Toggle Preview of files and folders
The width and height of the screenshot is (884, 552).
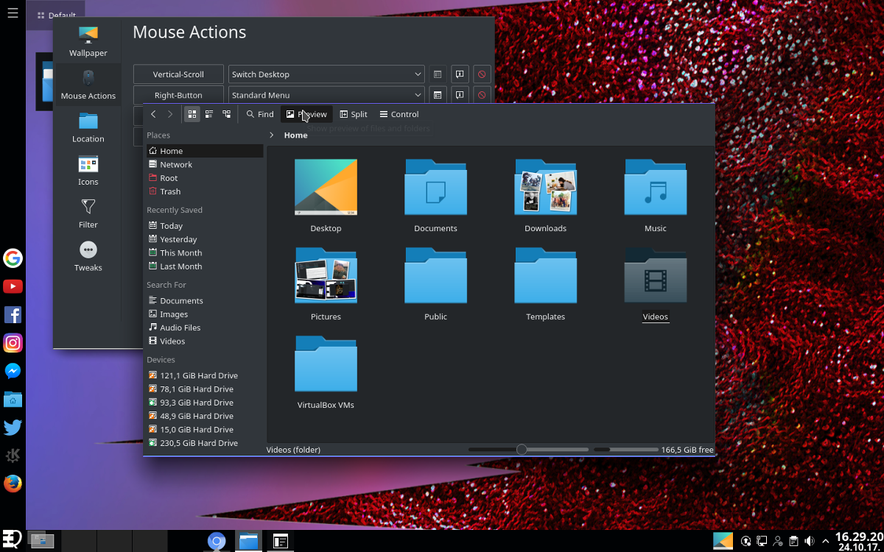pyautogui.click(x=306, y=114)
